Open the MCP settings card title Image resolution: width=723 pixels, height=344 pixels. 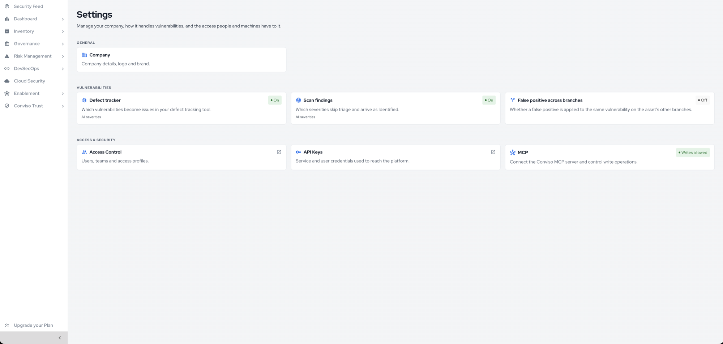click(523, 152)
